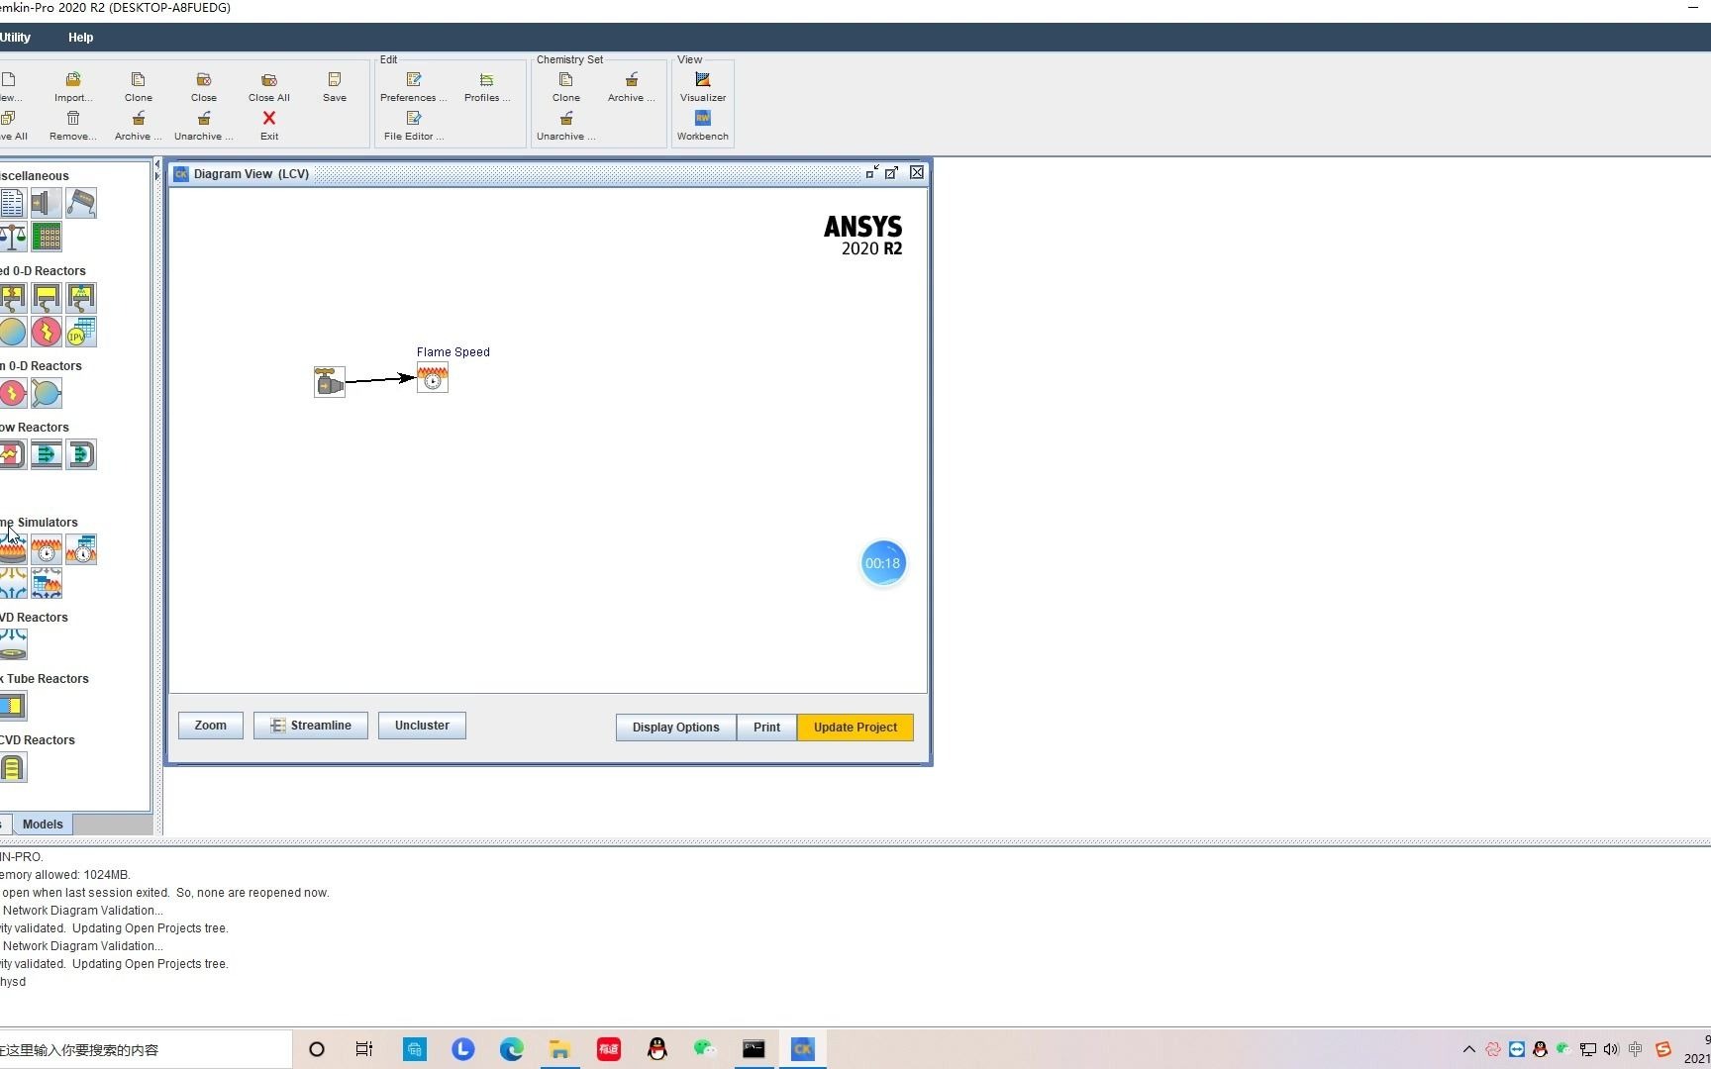The width and height of the screenshot is (1711, 1069).
Task: Launch the Visualizer from the View group
Action: (703, 80)
